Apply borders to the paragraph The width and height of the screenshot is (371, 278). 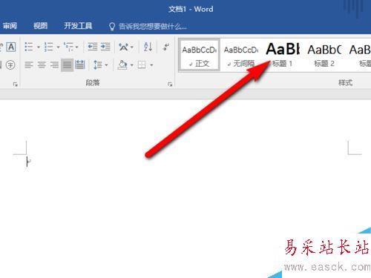coord(142,65)
